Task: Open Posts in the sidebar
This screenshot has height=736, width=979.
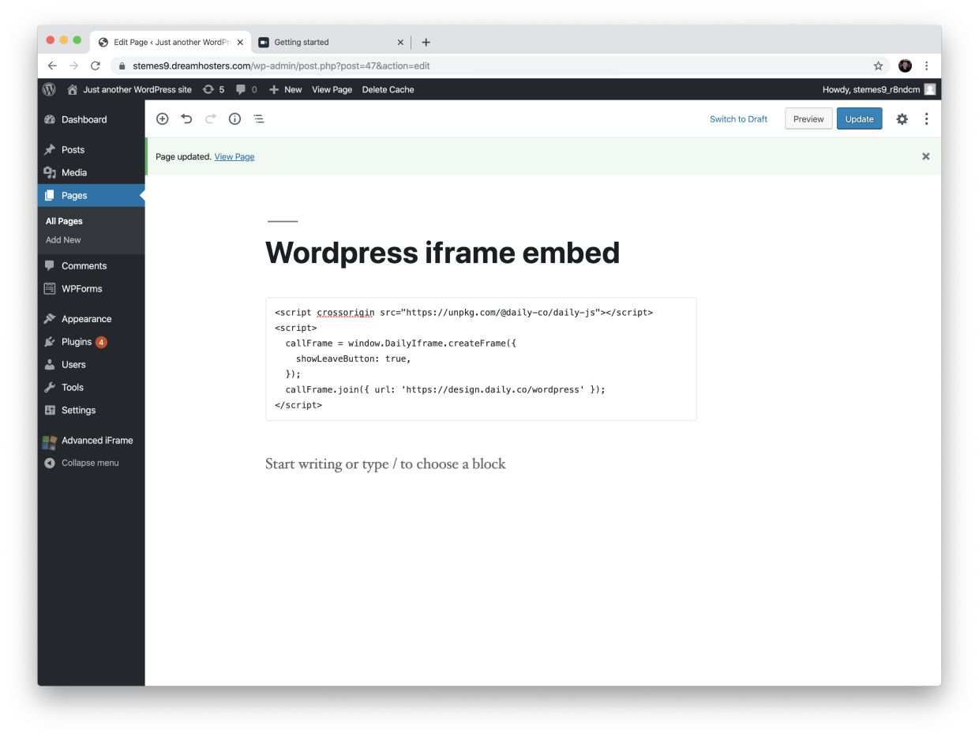Action: coord(92,149)
